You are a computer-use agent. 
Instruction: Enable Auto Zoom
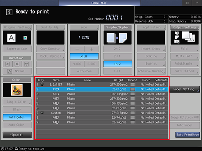click(x=84, y=71)
